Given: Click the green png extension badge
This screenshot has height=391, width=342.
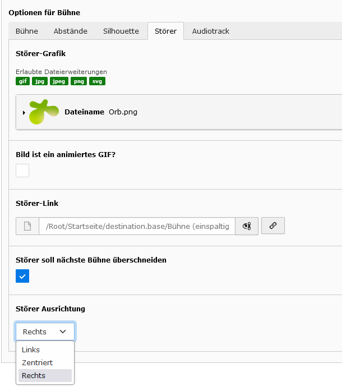Looking at the screenshot, I should tap(78, 81).
